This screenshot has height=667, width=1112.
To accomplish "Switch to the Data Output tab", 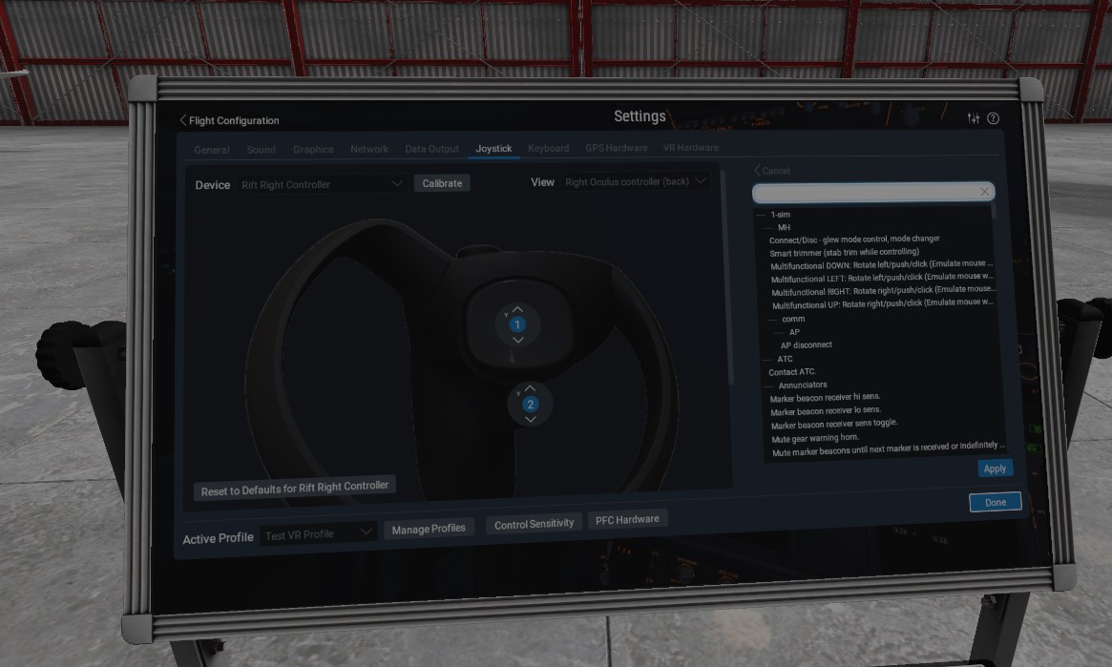I will 431,149.
